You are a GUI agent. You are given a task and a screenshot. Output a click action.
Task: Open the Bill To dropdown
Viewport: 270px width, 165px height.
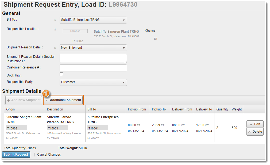tap(93, 20)
